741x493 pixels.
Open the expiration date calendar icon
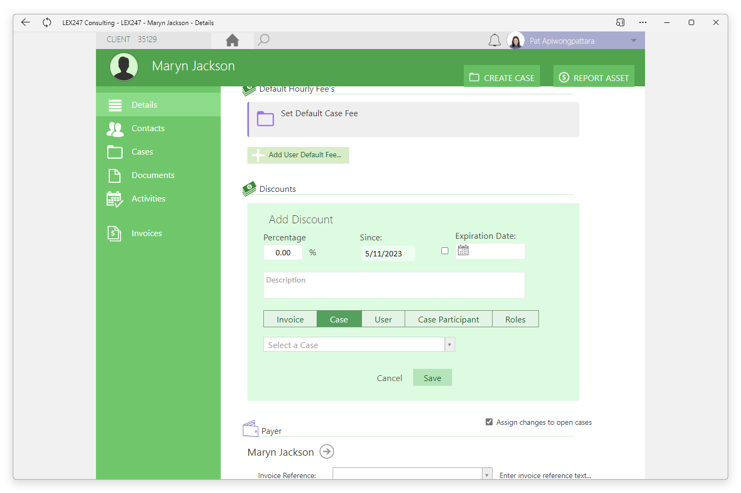click(463, 250)
